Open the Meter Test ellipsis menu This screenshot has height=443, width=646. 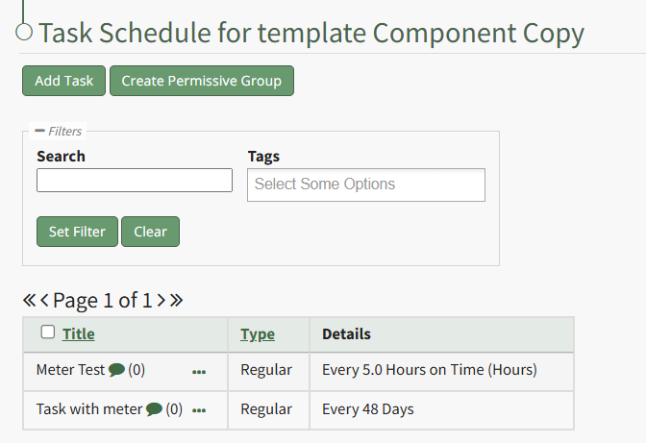[x=199, y=371]
